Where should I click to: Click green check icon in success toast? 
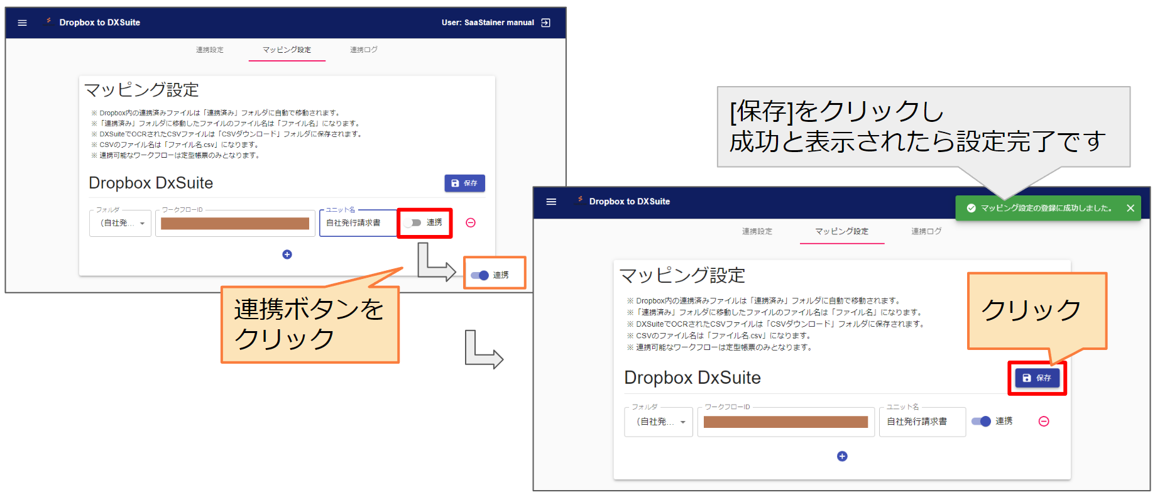pyautogui.click(x=971, y=208)
